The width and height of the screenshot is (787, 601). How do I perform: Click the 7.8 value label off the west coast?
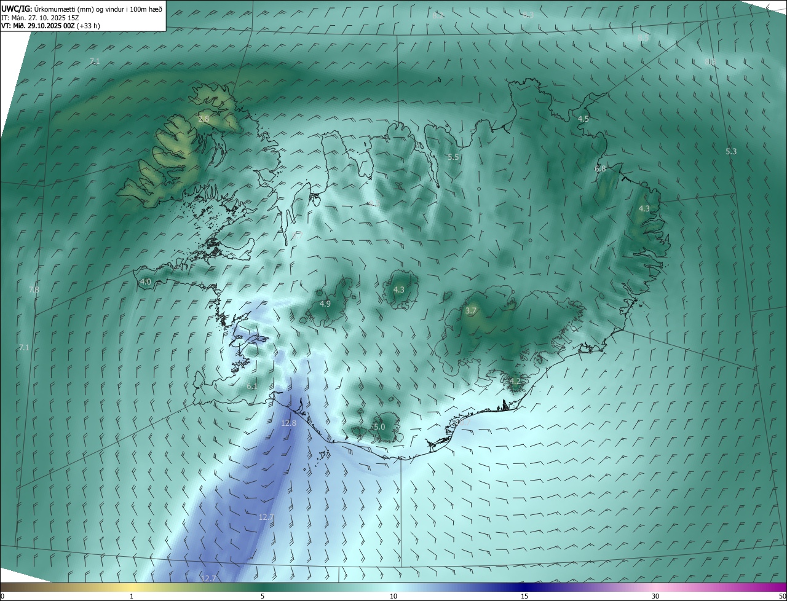coord(34,289)
